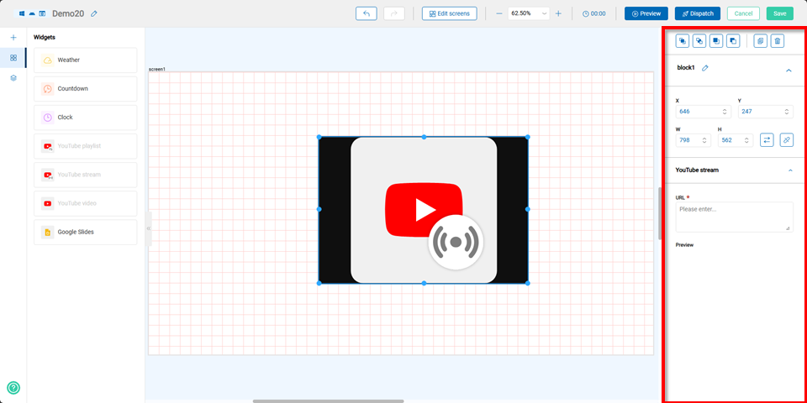Screen dimensions: 807x403
Task: Click the zoom in plus button
Action: [558, 13]
